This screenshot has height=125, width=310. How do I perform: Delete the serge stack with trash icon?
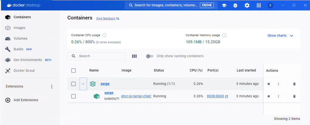(294, 84)
